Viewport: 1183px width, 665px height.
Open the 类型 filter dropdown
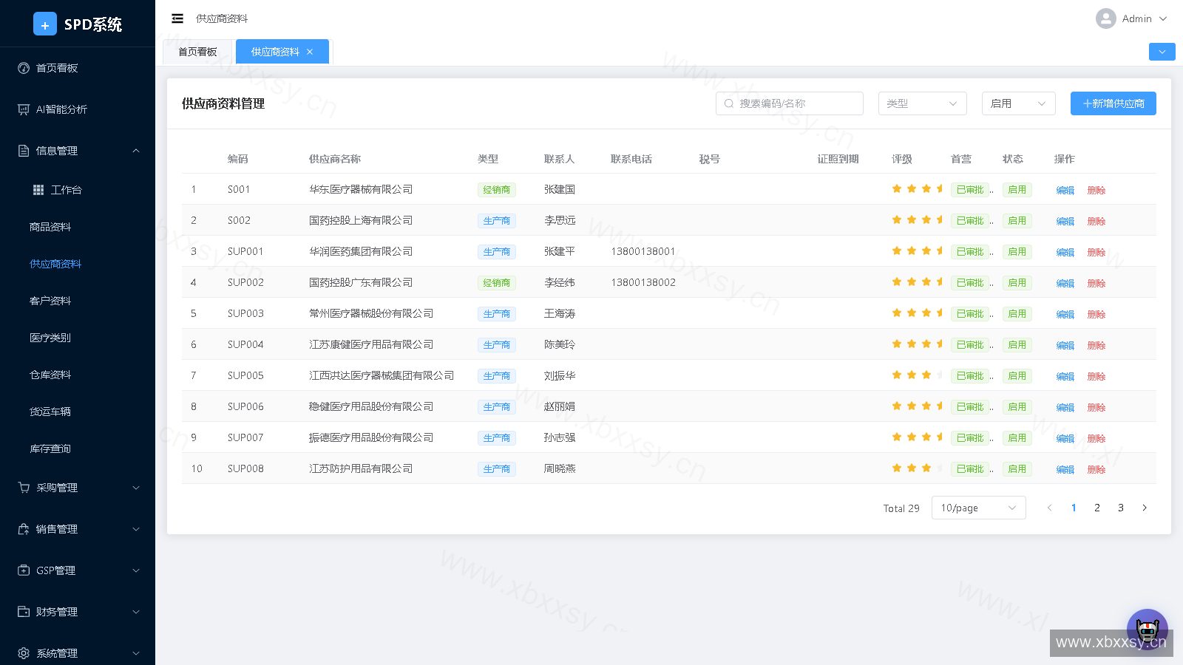point(922,103)
